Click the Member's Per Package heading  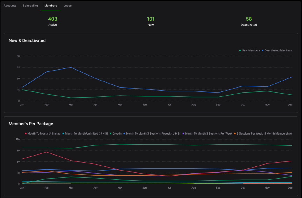(x=31, y=124)
